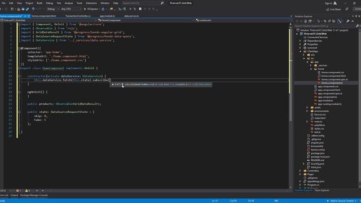
Task: Expand the Pages folder
Action: [300, 174]
